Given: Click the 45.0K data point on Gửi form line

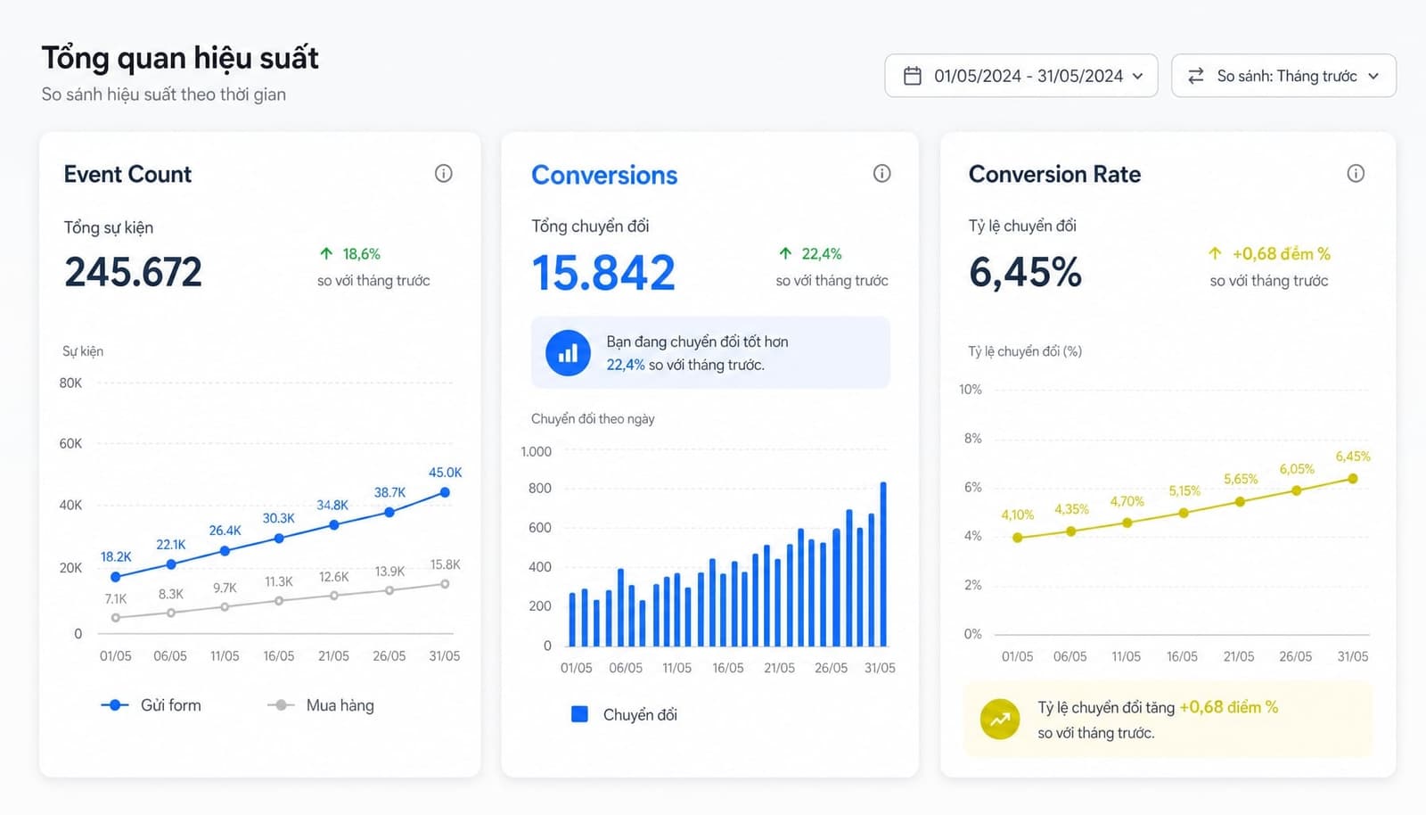Looking at the screenshot, I should (x=445, y=492).
